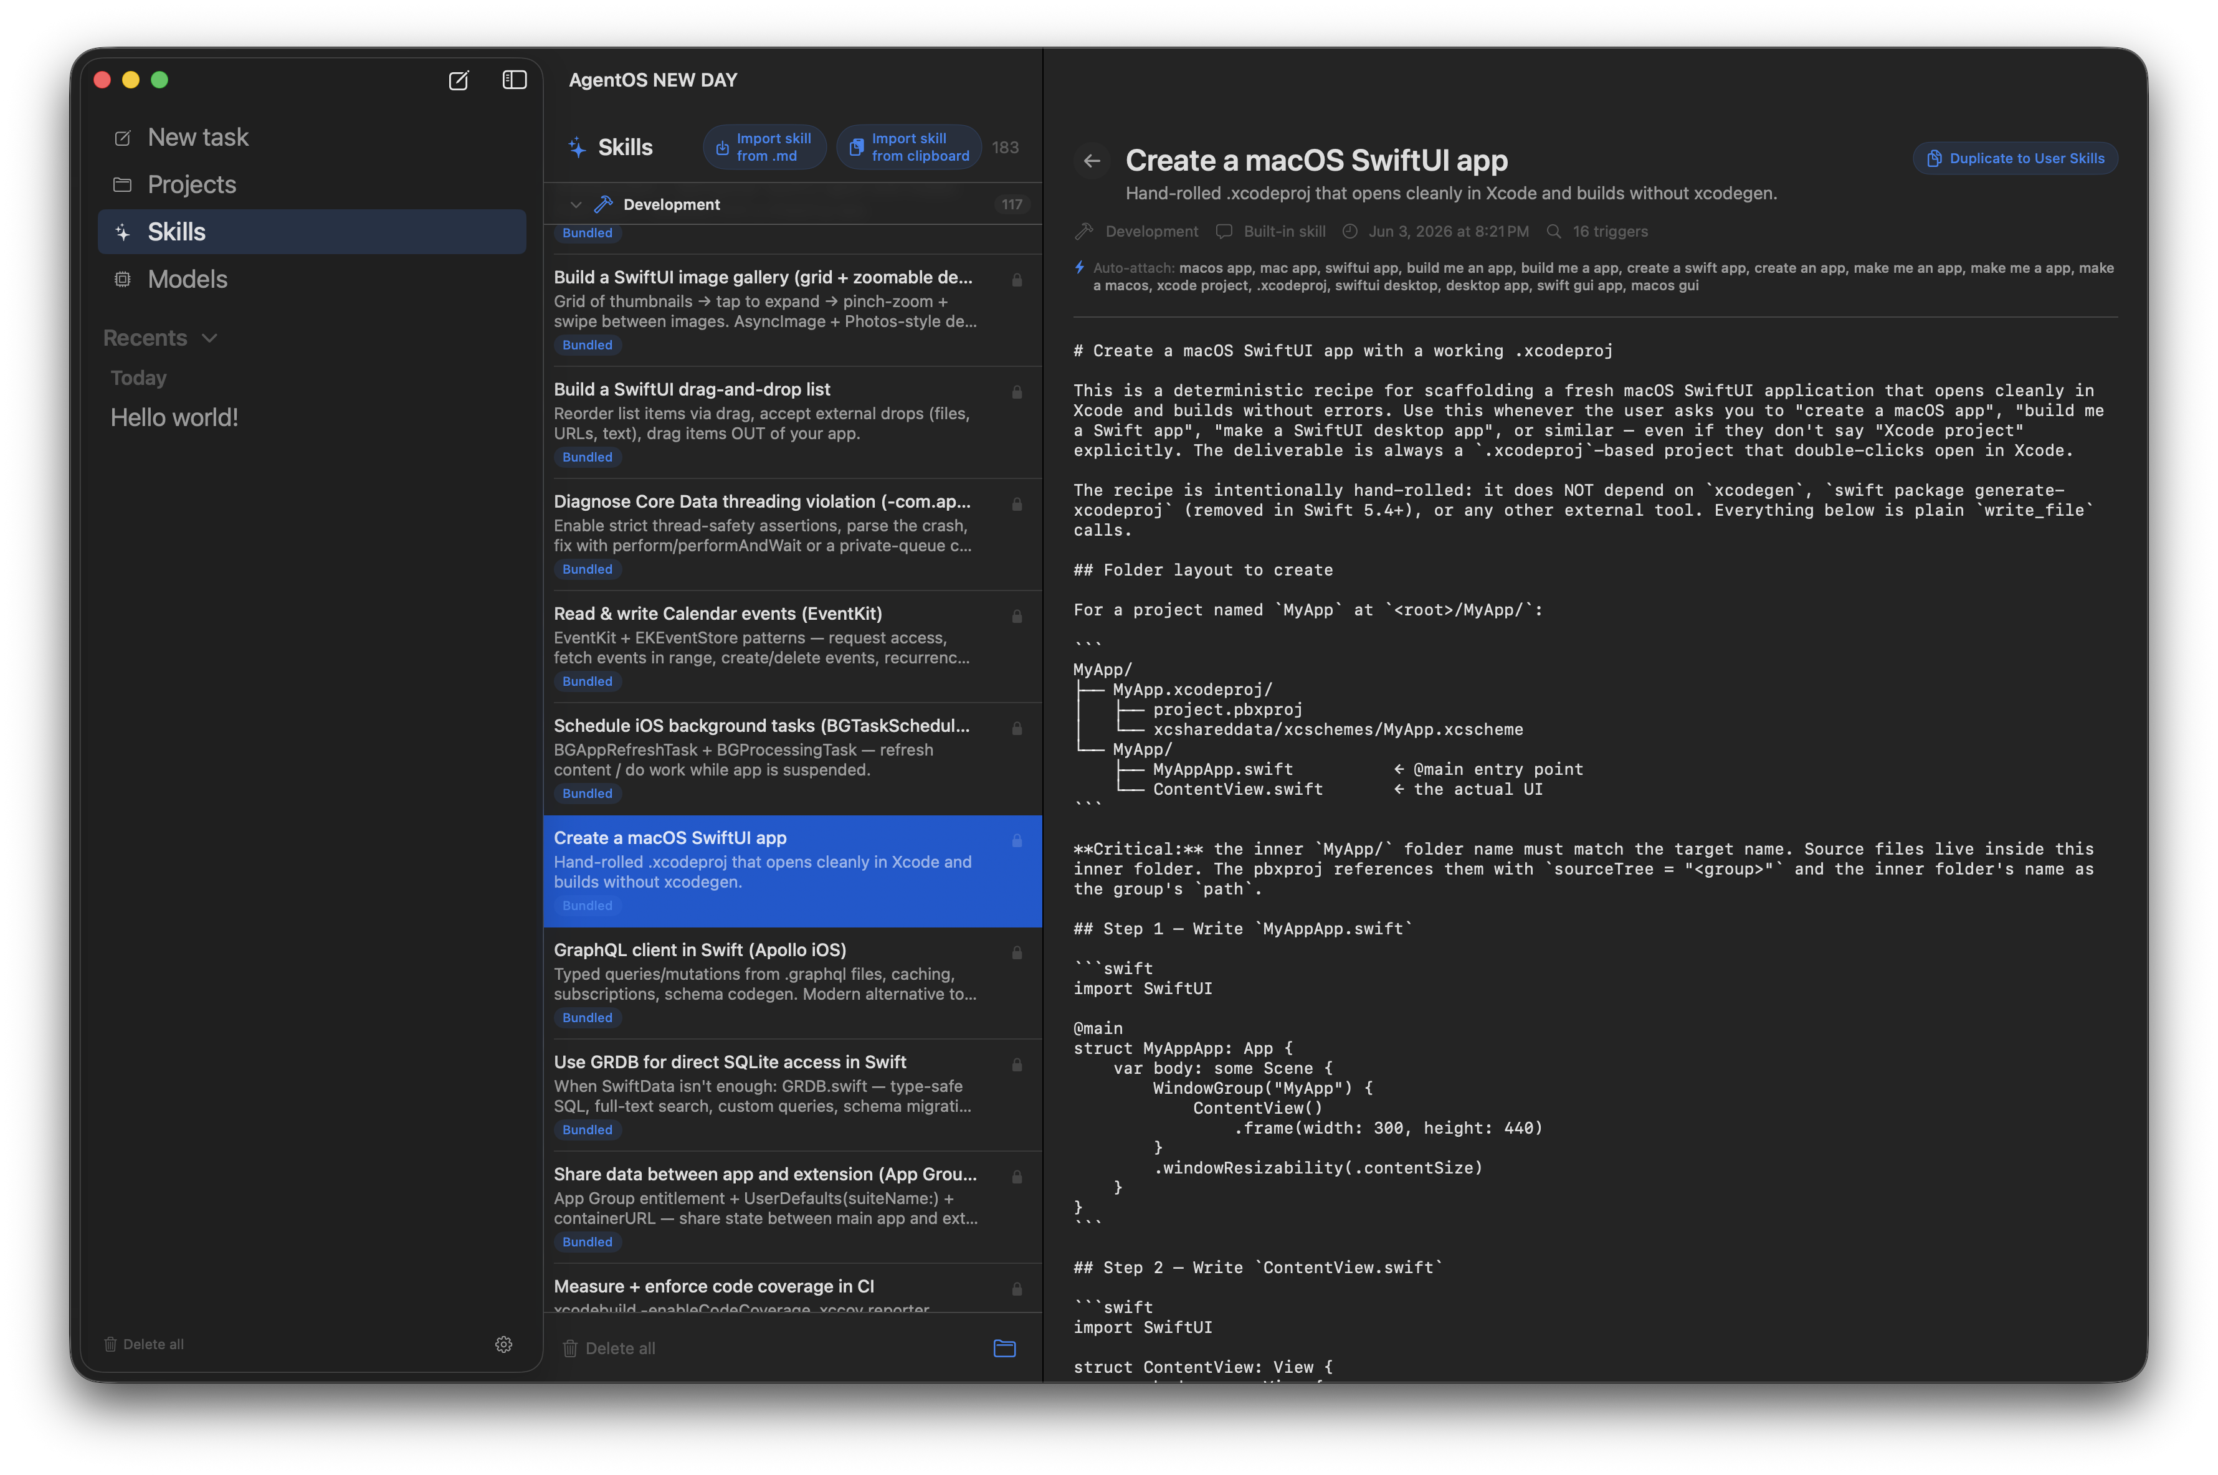Select Schedule iOS background tasks skill
This screenshot has width=2218, height=1475.
(x=792, y=759)
